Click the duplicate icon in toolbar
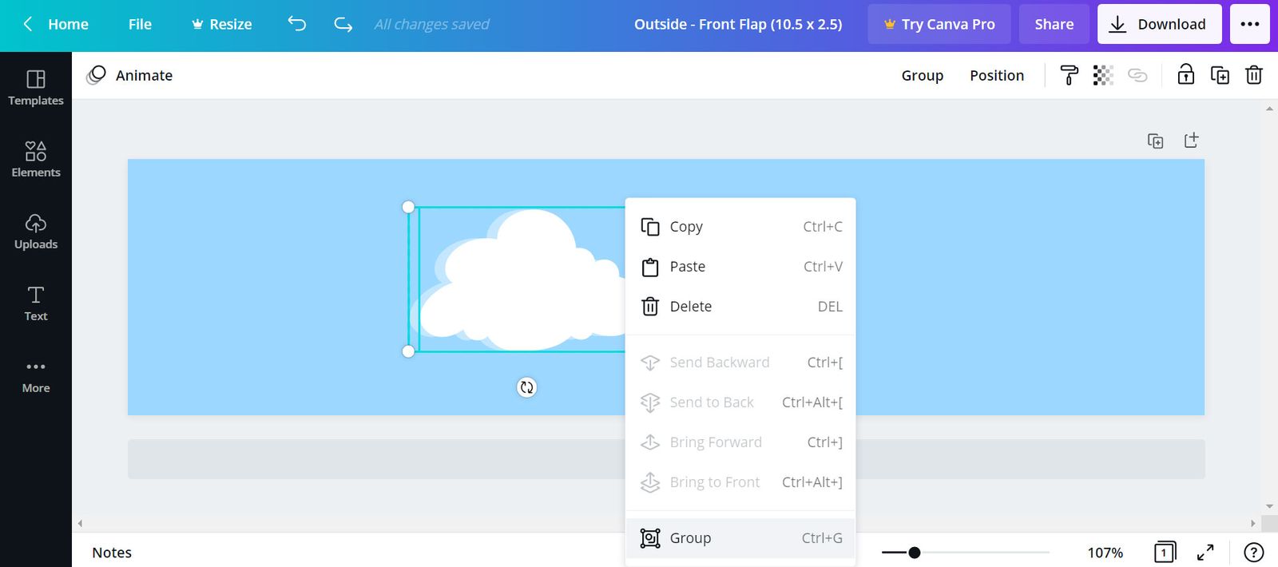The image size is (1278, 567). (x=1220, y=75)
